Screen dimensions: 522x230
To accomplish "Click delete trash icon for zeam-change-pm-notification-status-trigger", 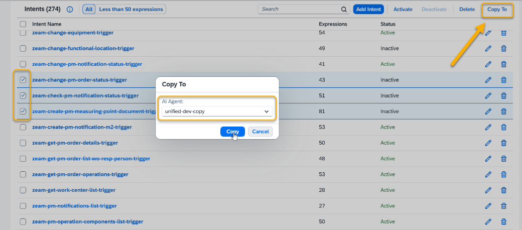I will 504,64.
